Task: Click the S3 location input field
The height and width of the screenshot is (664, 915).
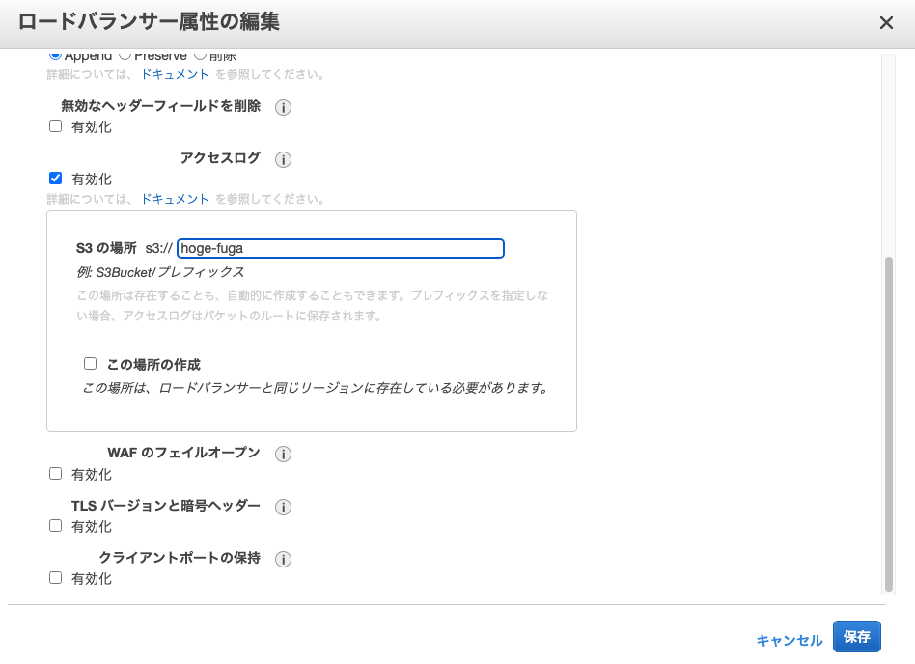Action: 338,248
